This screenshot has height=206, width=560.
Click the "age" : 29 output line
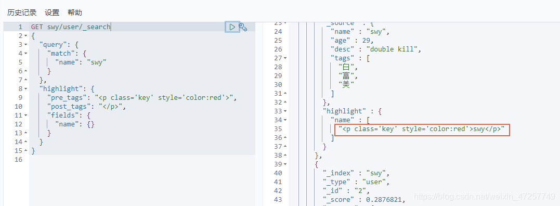[x=352, y=41]
